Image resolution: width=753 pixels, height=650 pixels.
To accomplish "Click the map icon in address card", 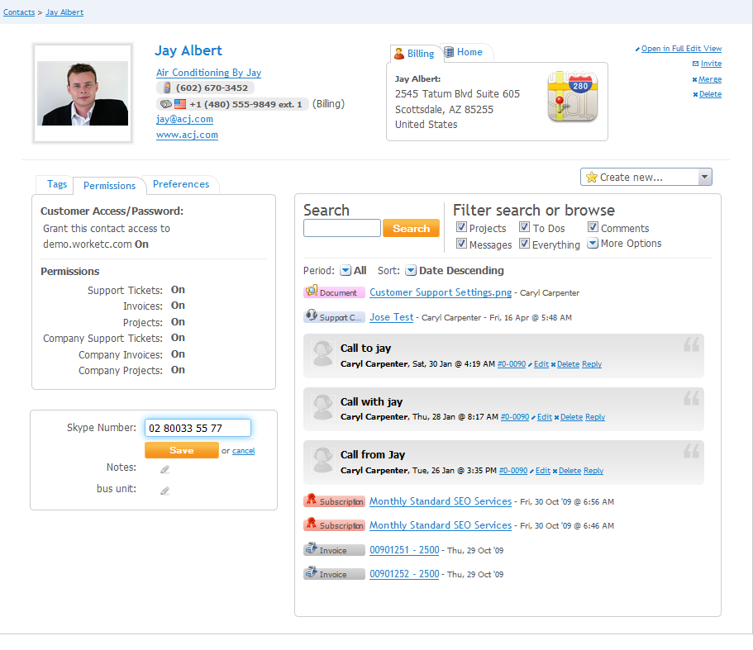I will tap(570, 97).
